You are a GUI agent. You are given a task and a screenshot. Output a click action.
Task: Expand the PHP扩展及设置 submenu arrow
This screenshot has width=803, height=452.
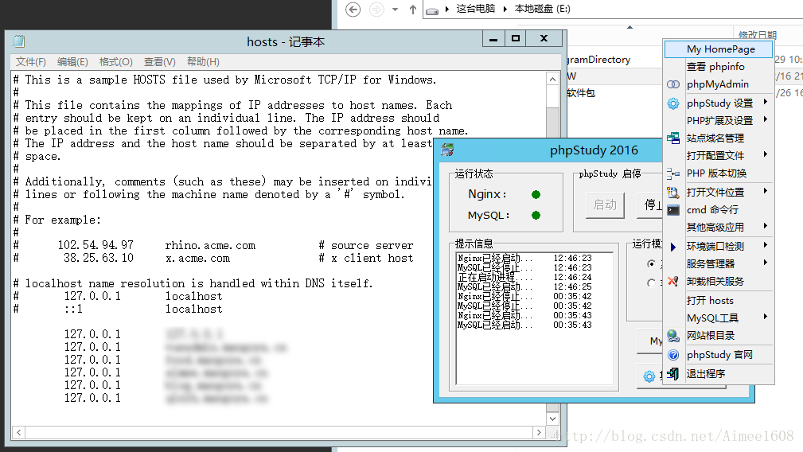tap(766, 119)
